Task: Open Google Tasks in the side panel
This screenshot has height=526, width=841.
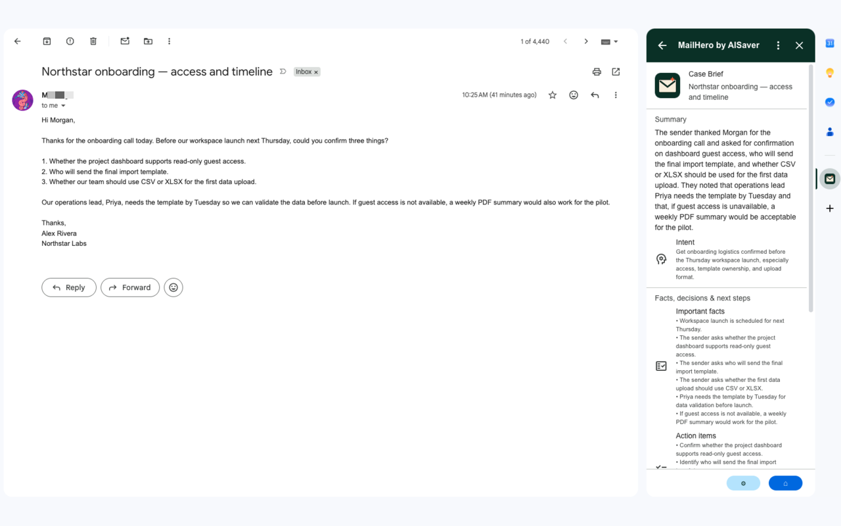Action: 830,102
